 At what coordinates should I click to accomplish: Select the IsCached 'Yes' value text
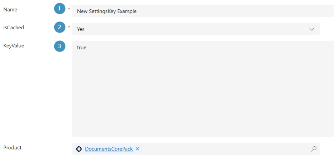[x=81, y=29]
